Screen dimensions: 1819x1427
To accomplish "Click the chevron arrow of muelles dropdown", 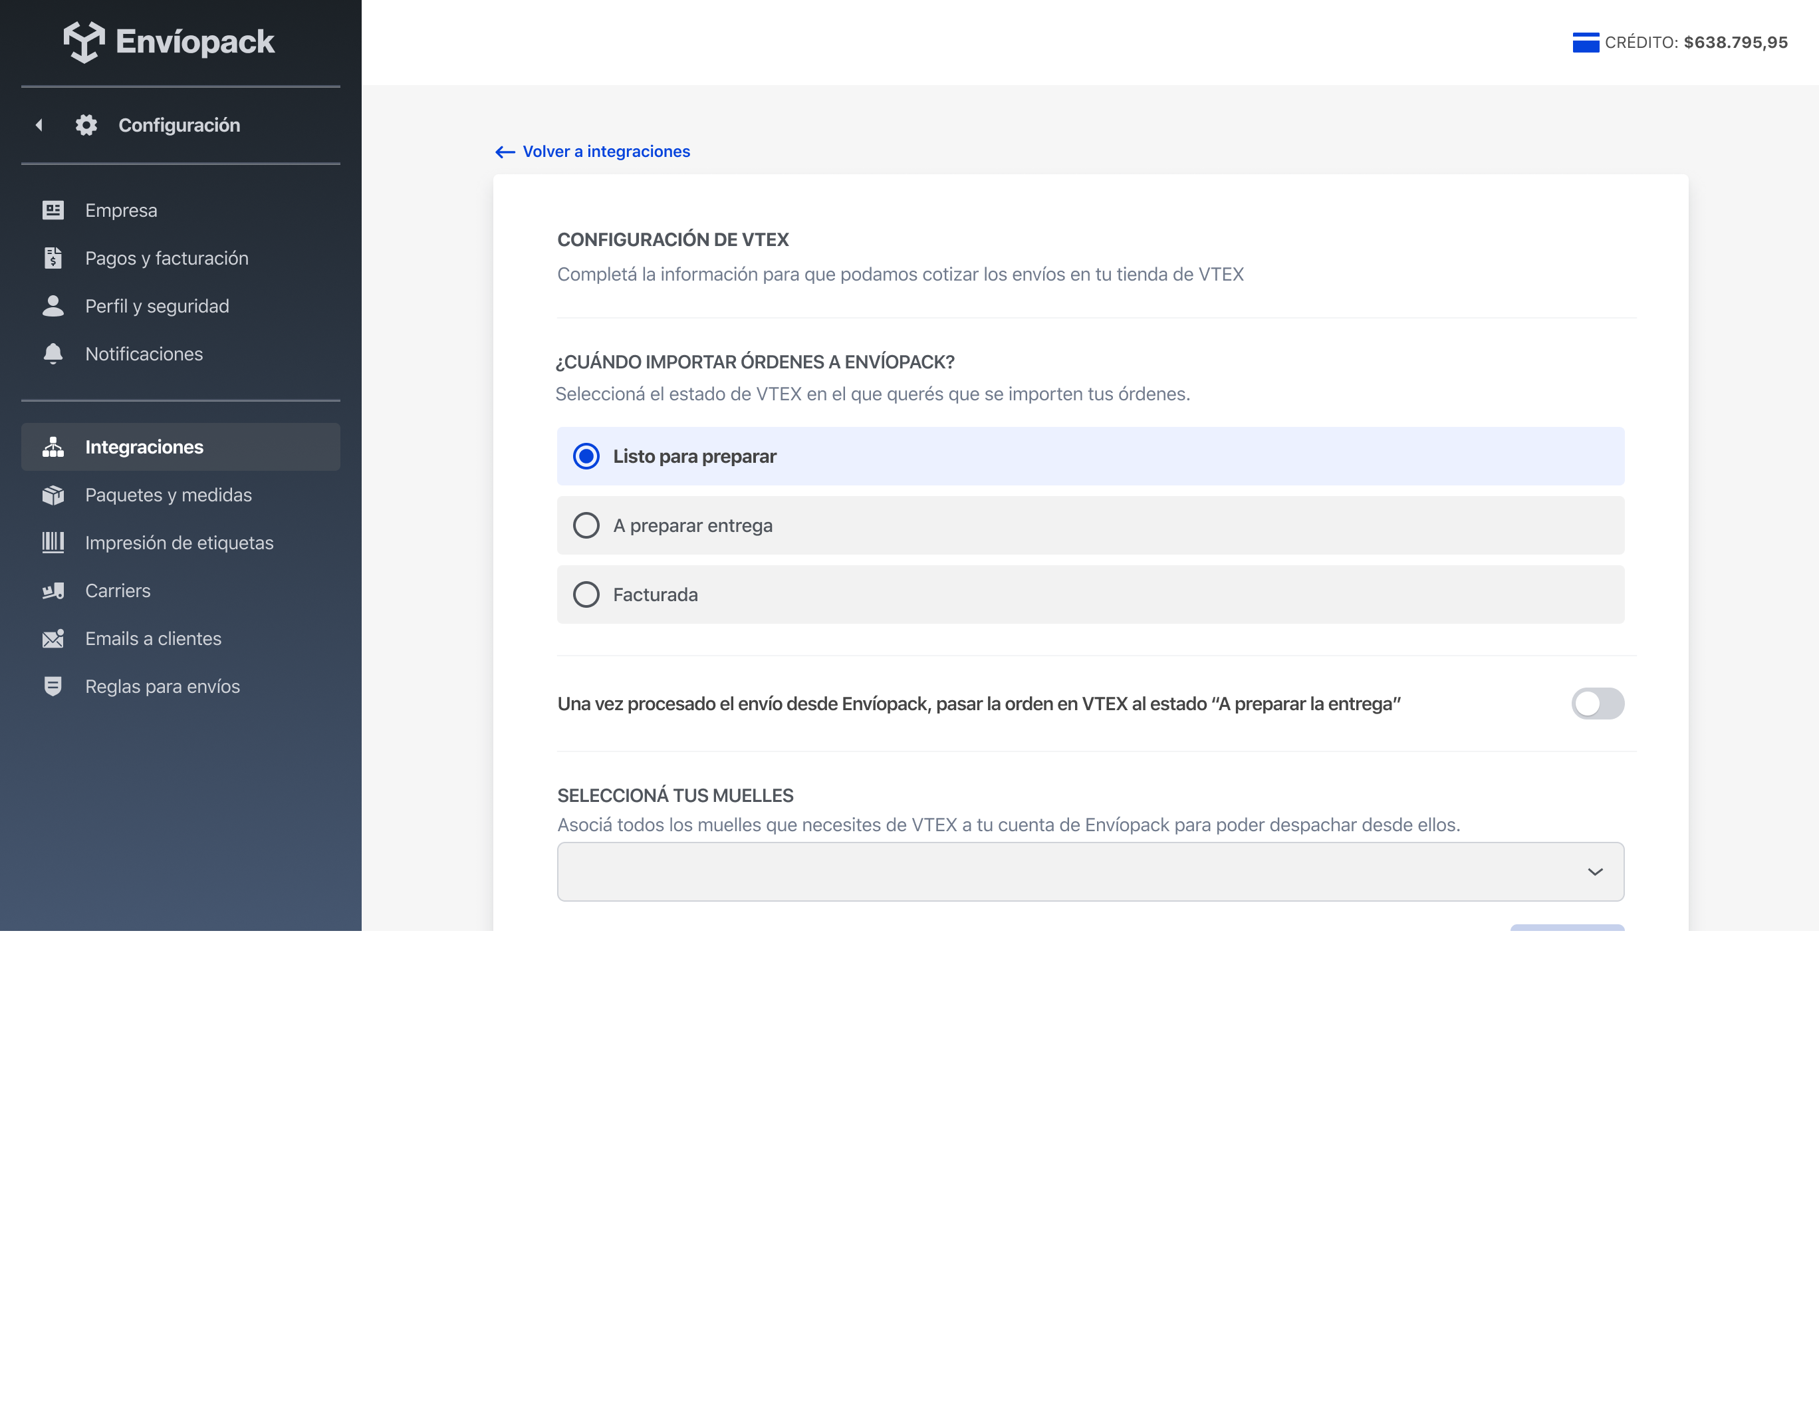I will [x=1594, y=872].
